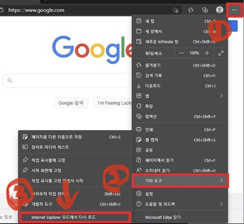This screenshot has height=224, width=244.
Task: Open 설정 settings entry
Action: point(180,194)
